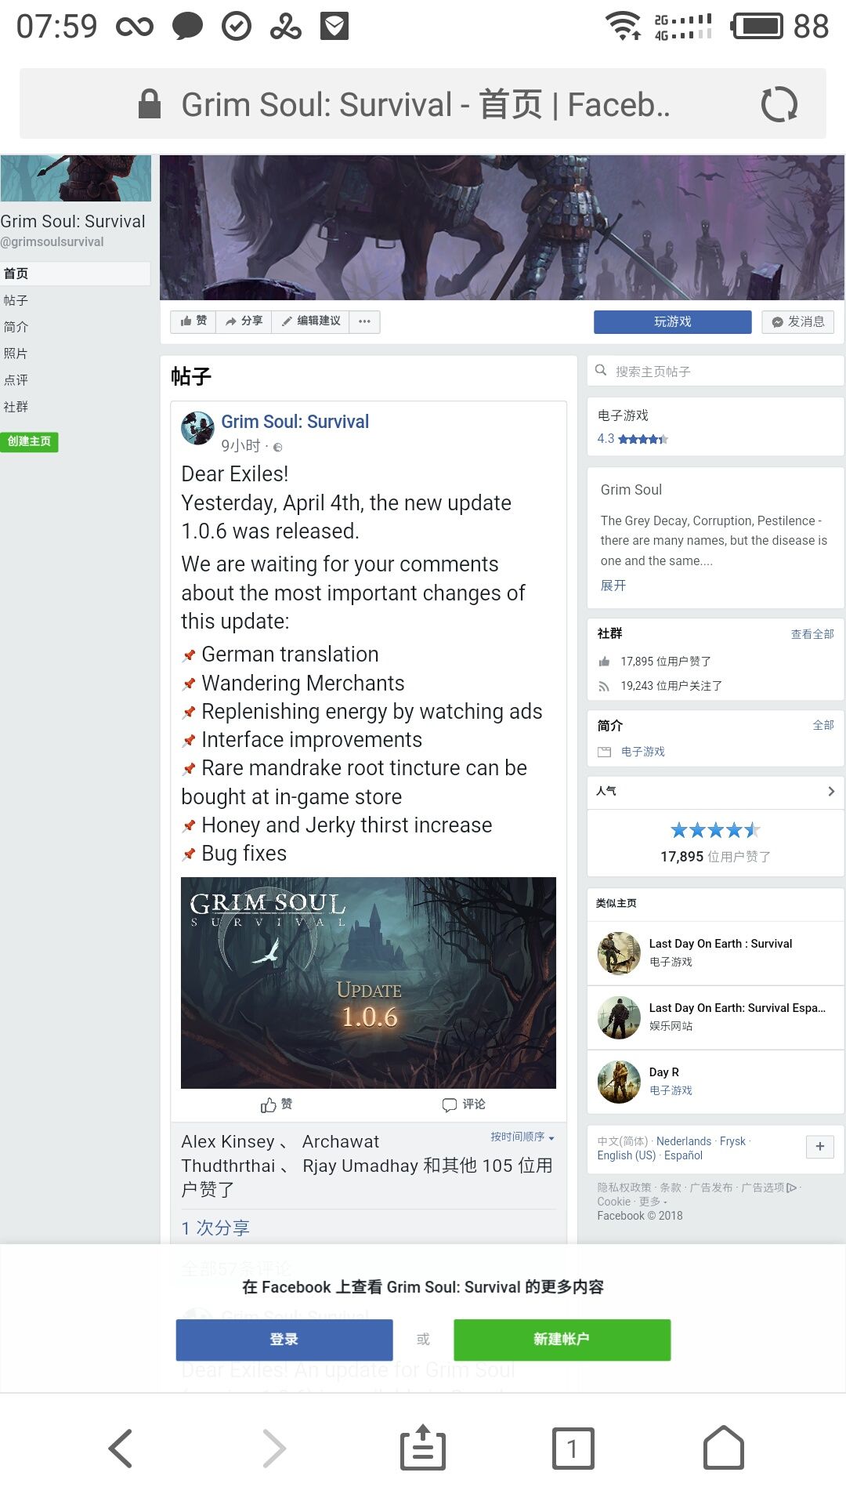Click the green 新建帐户 button
Image resolution: width=846 pixels, height=1505 pixels.
pyautogui.click(x=562, y=1340)
